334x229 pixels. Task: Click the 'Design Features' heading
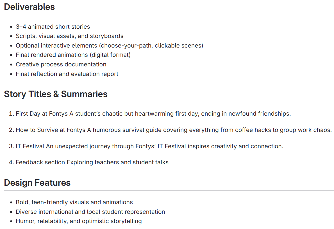(37, 183)
